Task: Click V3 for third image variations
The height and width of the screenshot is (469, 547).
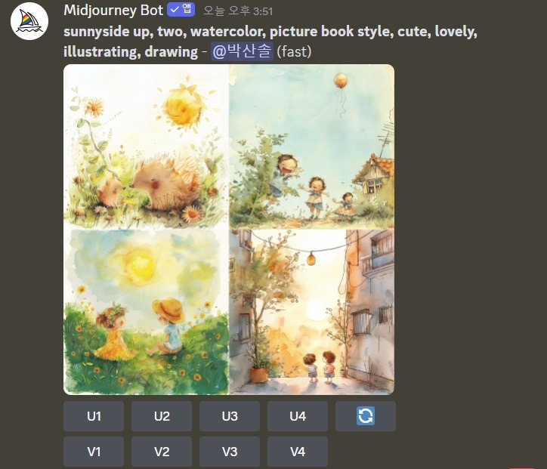Action: [x=230, y=452]
